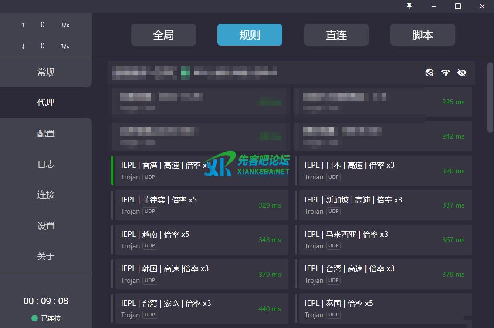494x328 pixels.
Task: Choose the 脚本 (Script) mode
Action: coord(422,35)
